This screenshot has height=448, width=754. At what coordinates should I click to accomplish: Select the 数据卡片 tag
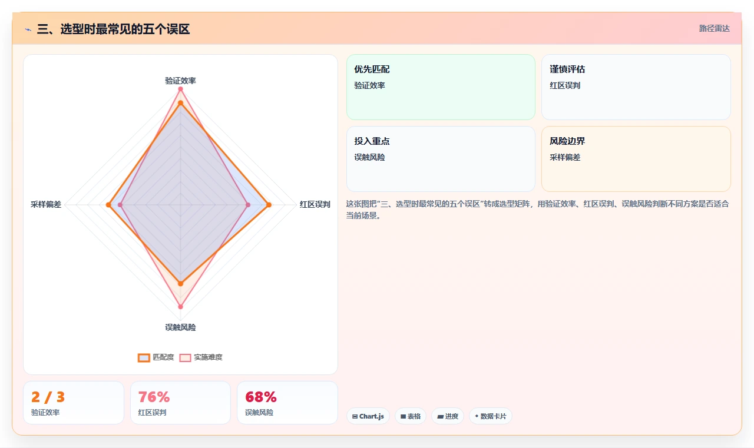491,416
